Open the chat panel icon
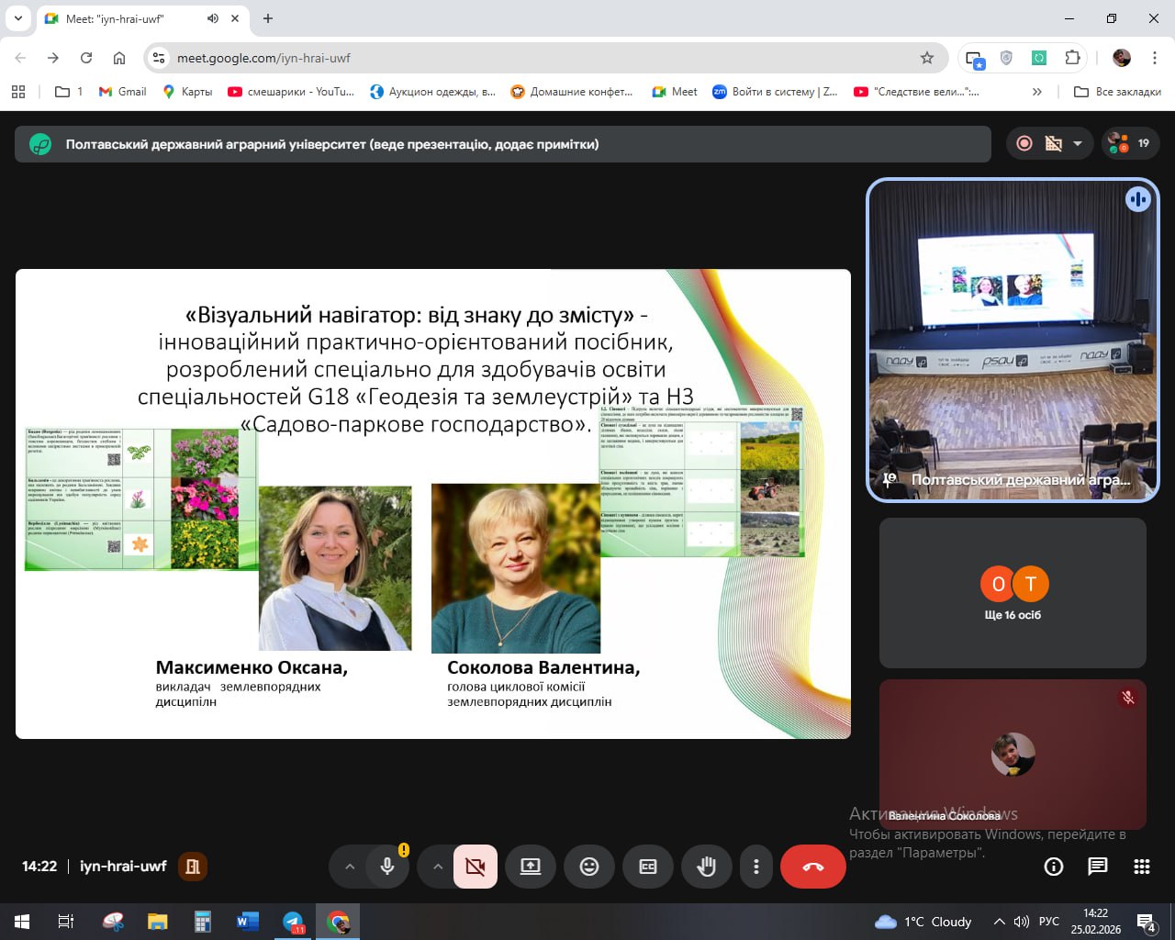 pyautogui.click(x=1097, y=867)
